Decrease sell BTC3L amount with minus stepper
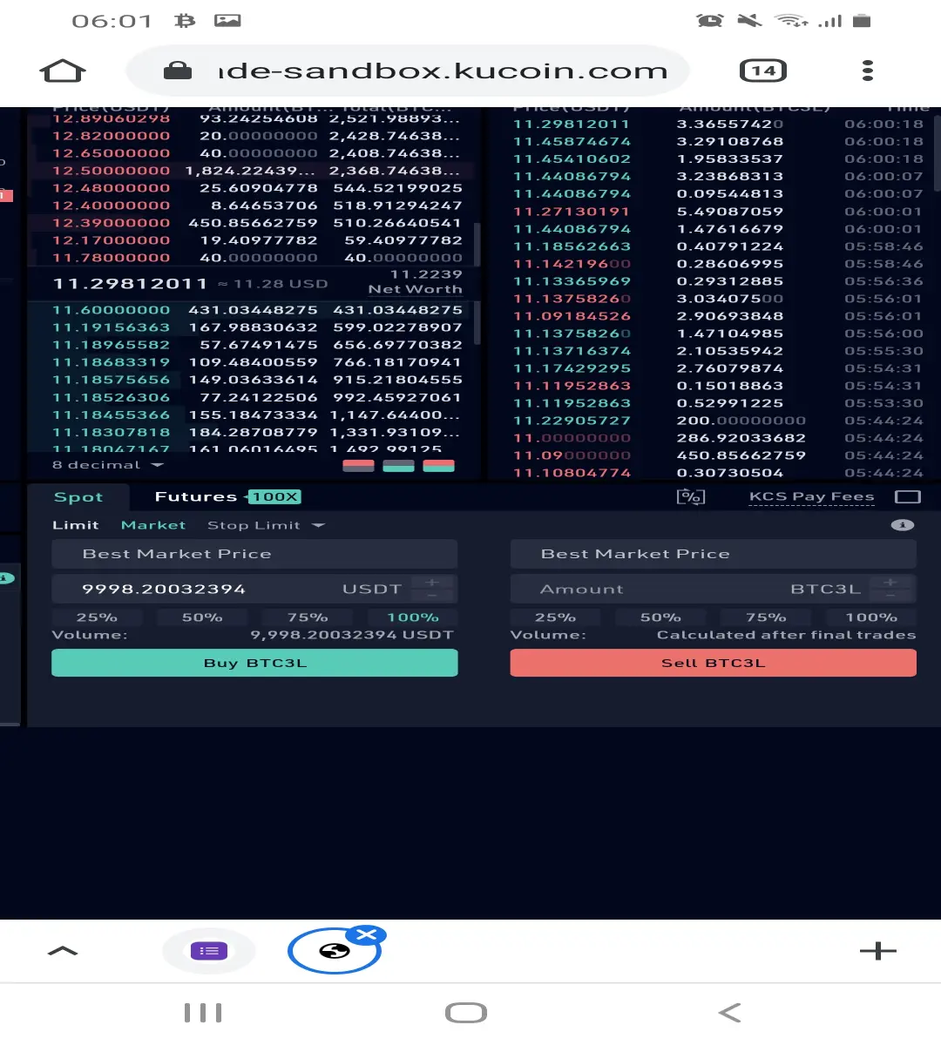 click(890, 596)
